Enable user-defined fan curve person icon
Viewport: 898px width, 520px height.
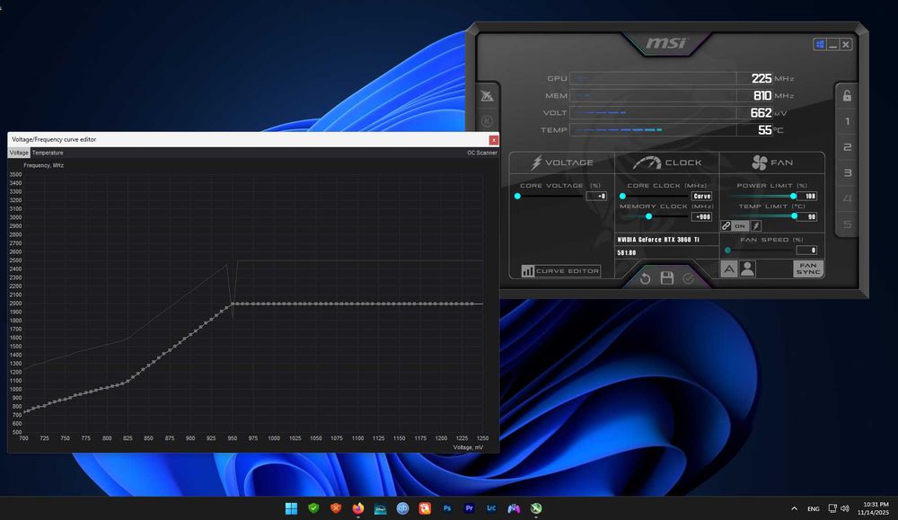(747, 269)
